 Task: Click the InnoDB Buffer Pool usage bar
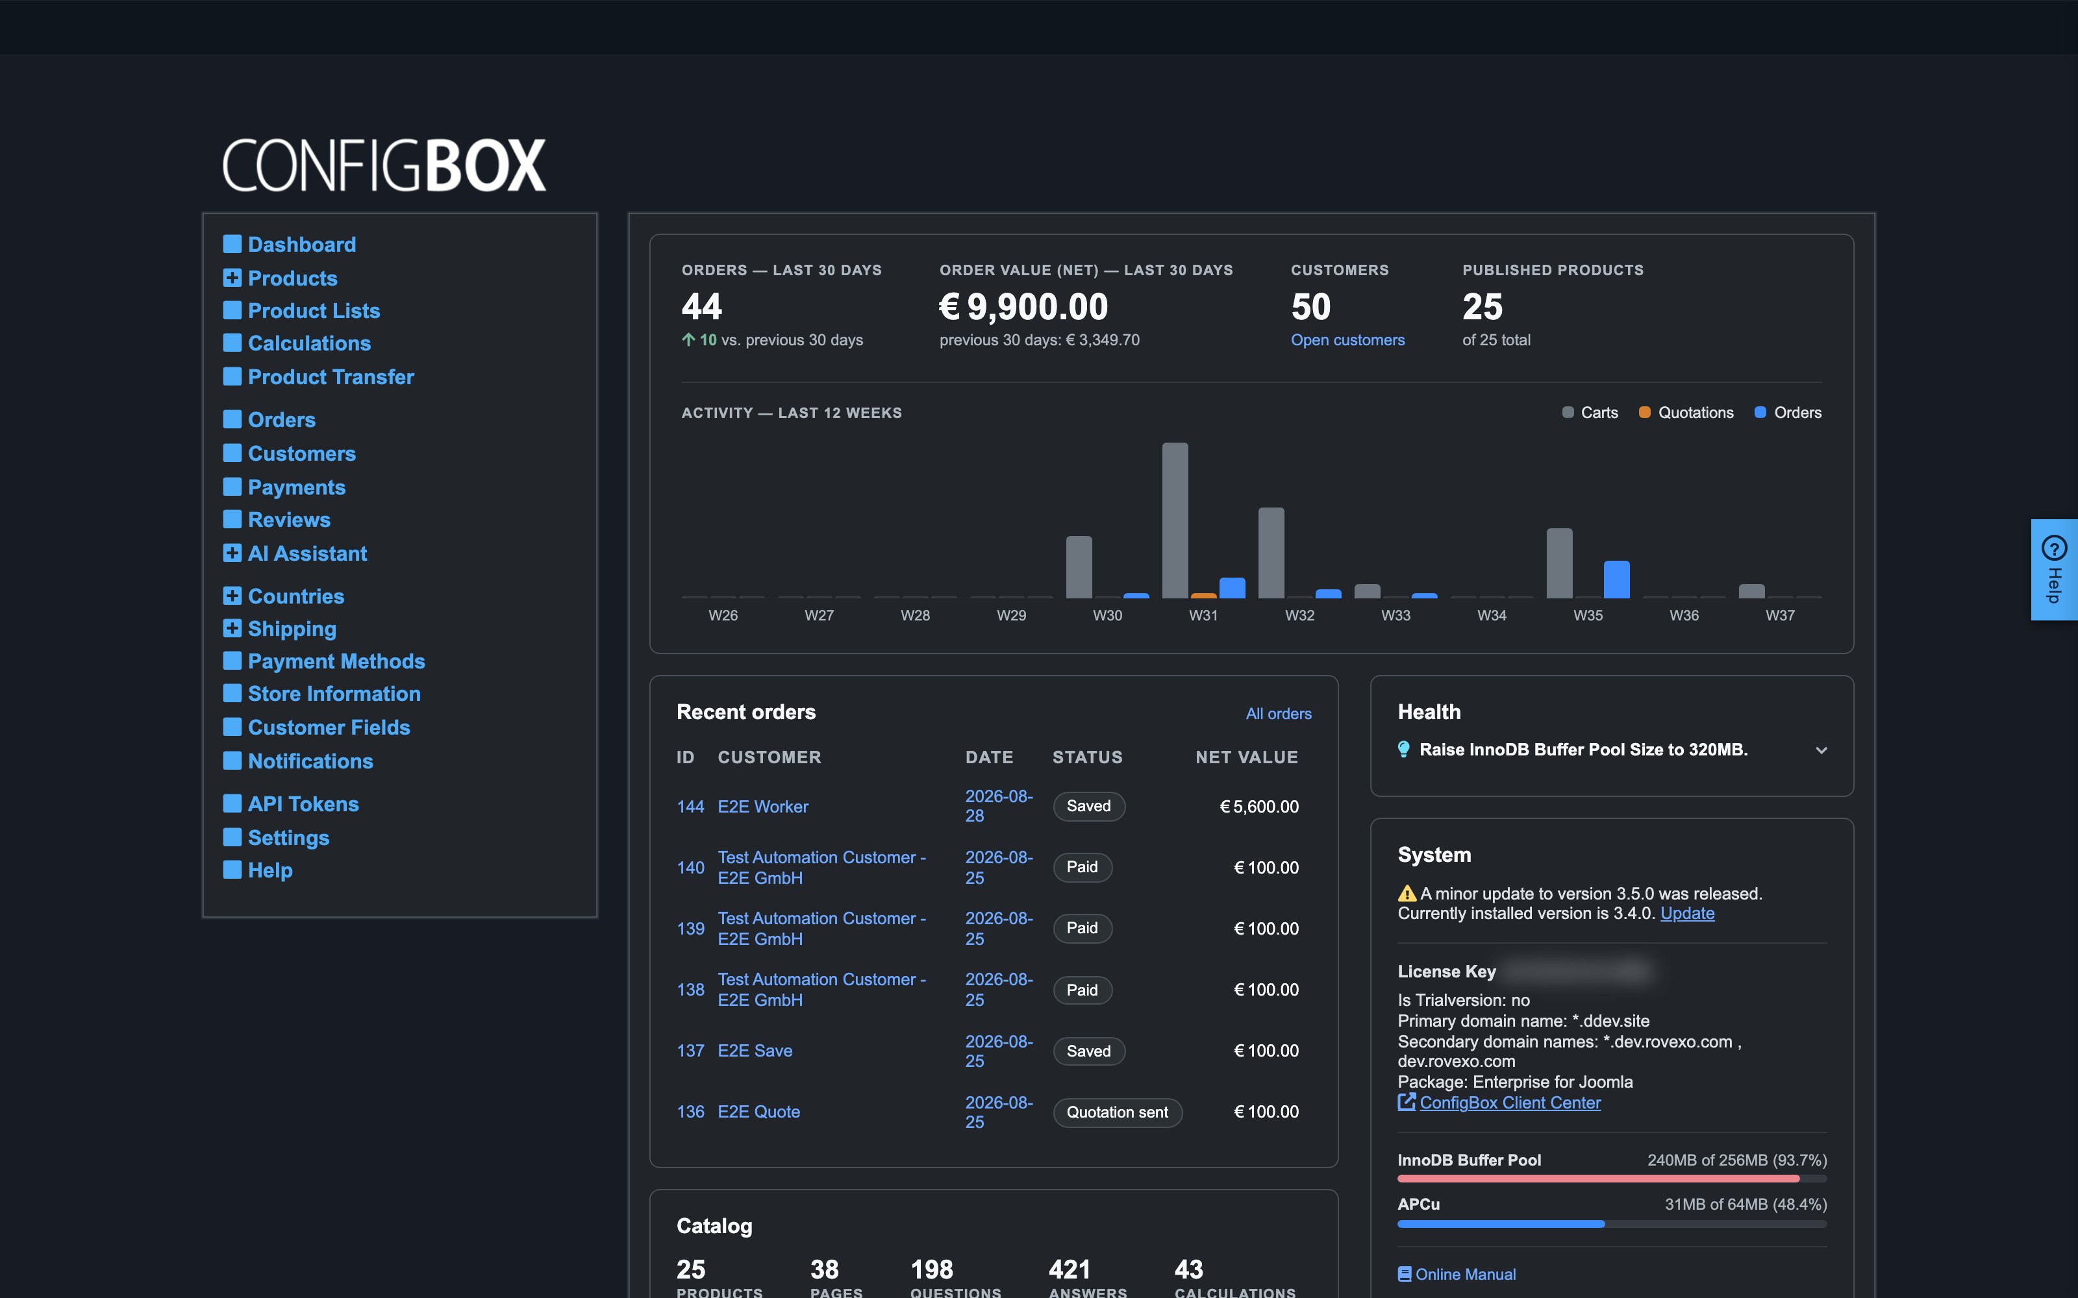[x=1612, y=1179]
